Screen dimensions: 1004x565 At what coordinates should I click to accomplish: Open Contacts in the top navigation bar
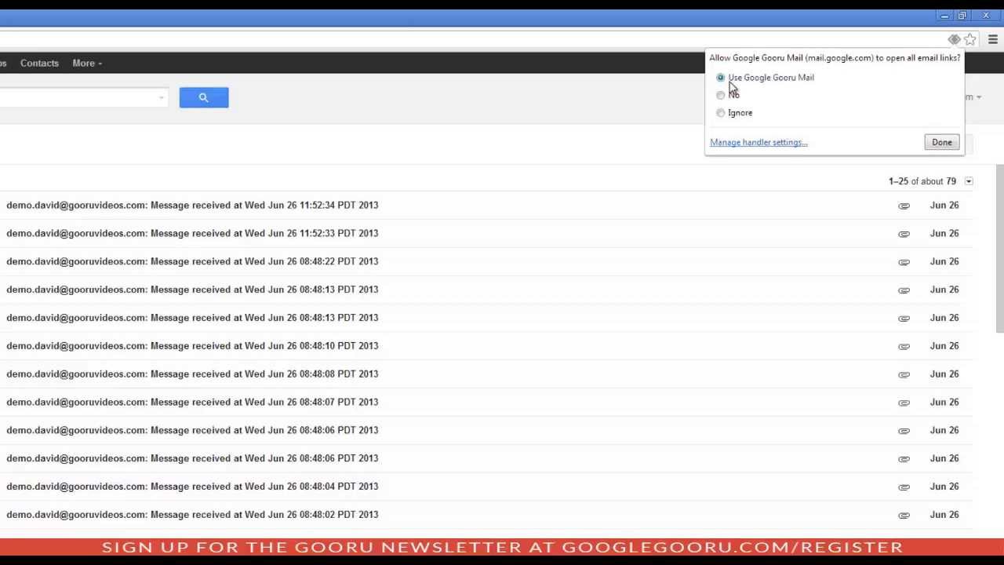click(39, 64)
